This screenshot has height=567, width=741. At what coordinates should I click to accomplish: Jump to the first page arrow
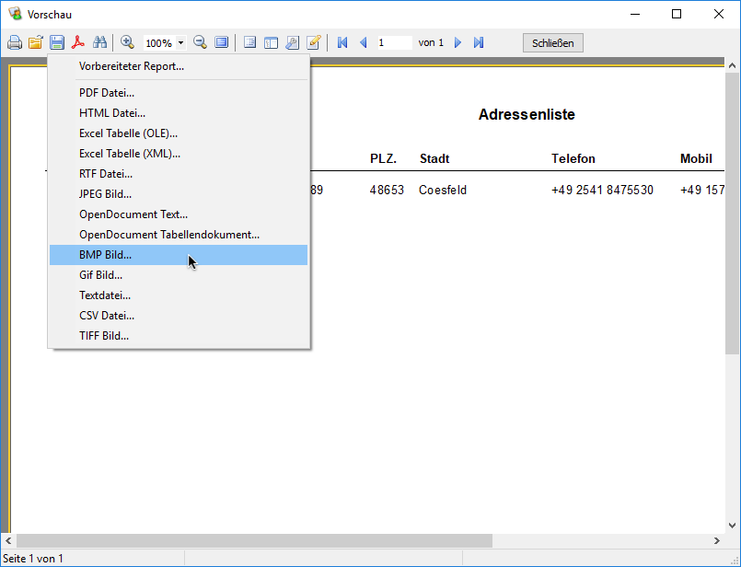342,42
